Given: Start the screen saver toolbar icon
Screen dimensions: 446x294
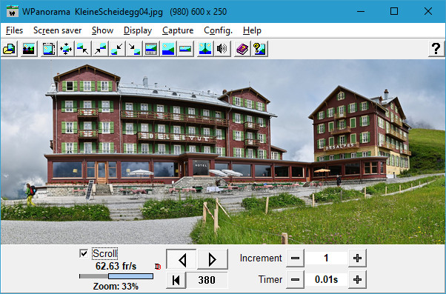Looking at the screenshot, I should coord(29,49).
